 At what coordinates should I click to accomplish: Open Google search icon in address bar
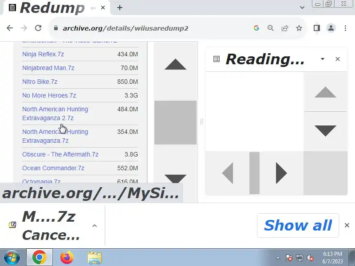(256, 28)
